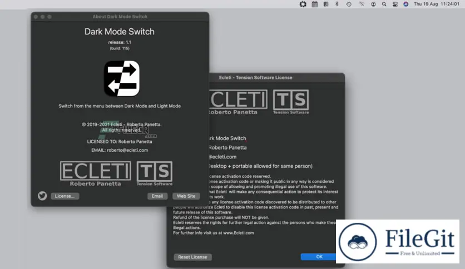Open the Web Site button

click(x=186, y=196)
